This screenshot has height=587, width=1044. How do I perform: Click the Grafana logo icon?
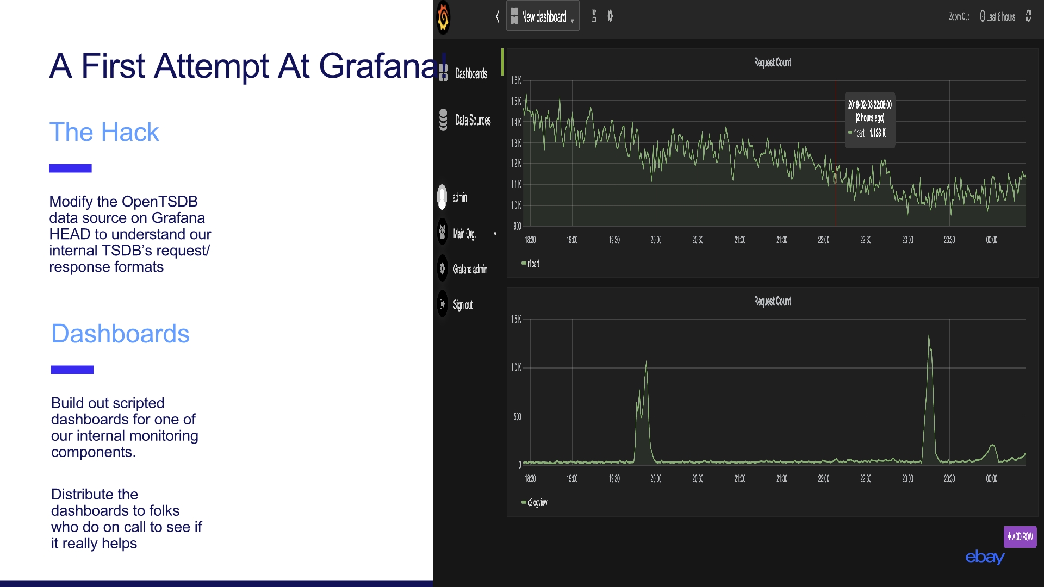click(x=444, y=17)
